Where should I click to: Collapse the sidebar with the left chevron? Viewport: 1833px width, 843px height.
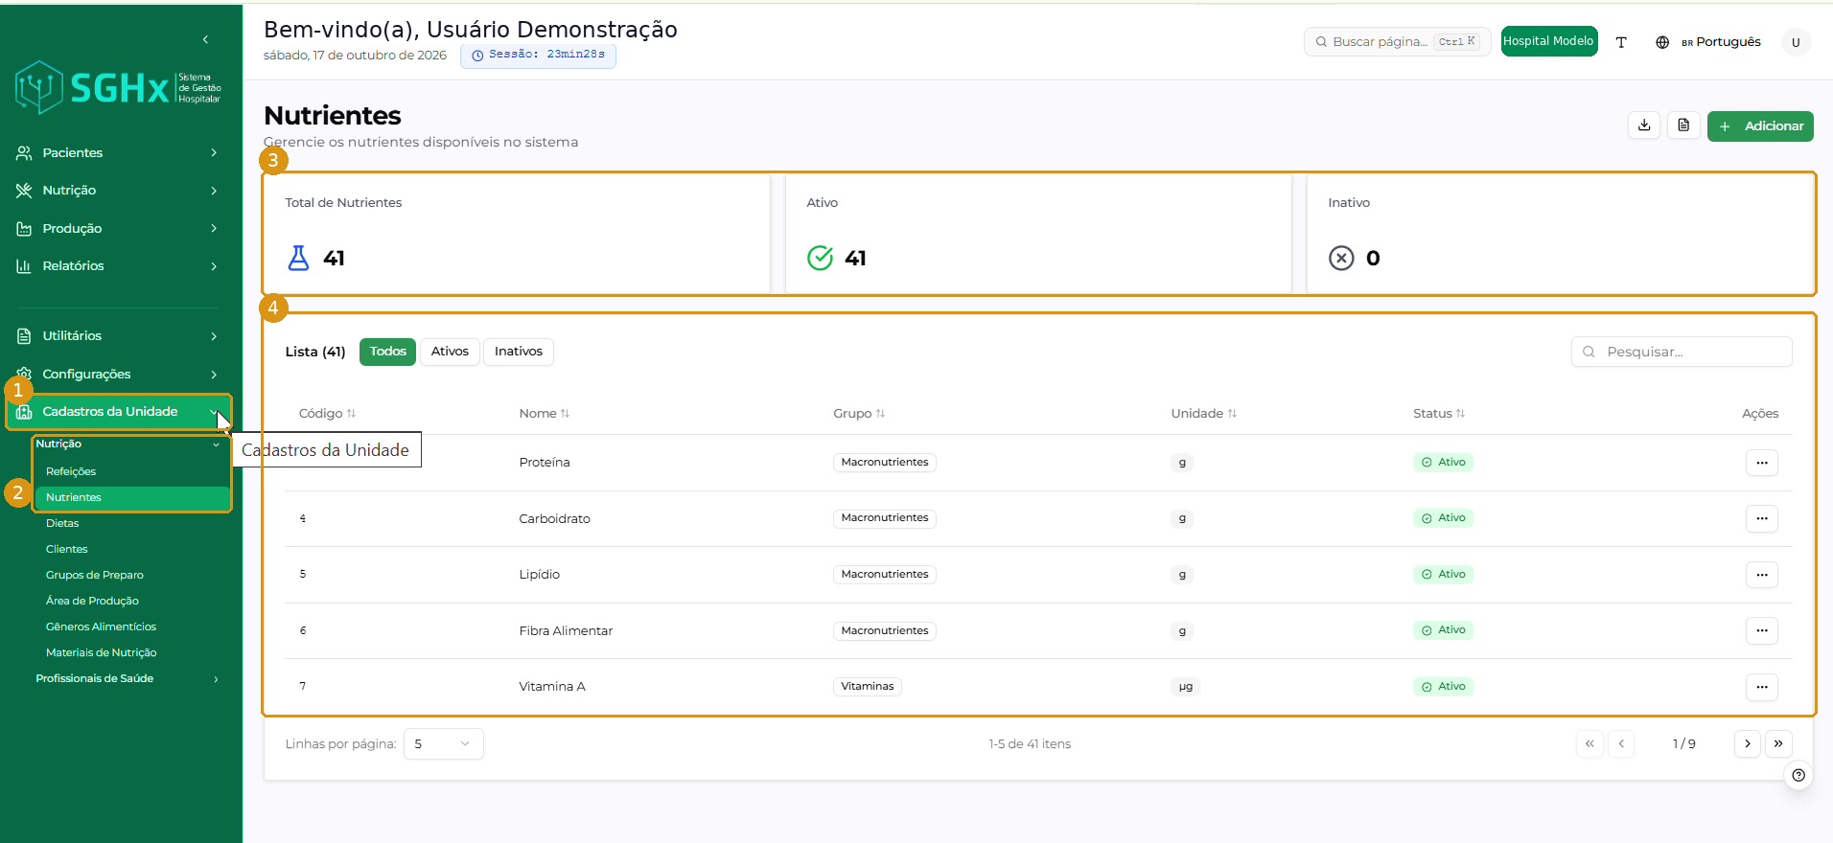205,39
